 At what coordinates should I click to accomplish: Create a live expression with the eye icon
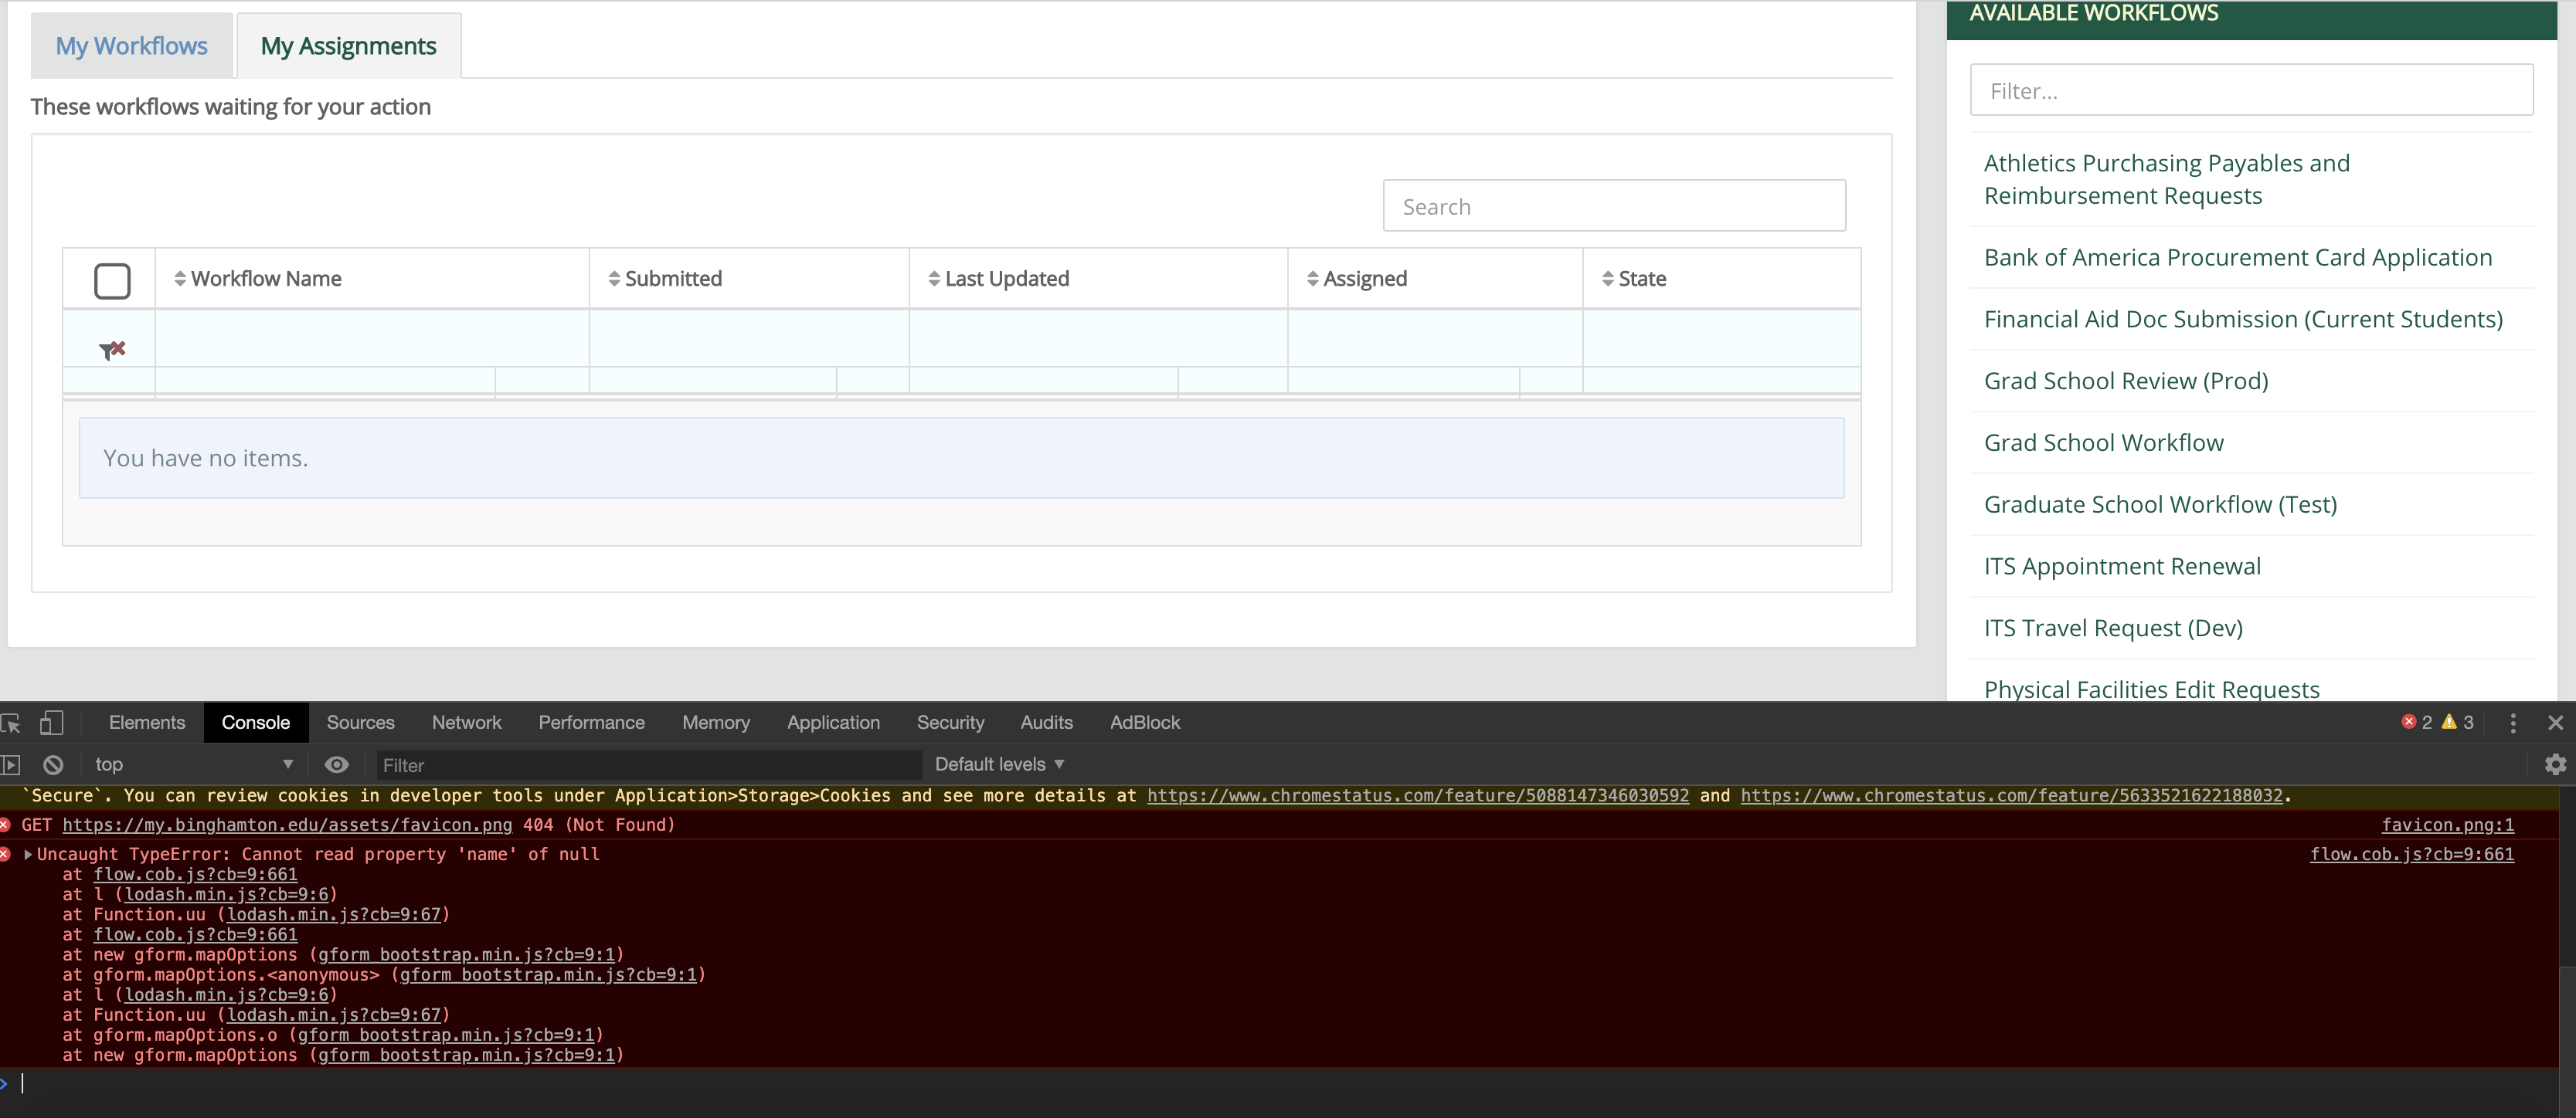[337, 764]
